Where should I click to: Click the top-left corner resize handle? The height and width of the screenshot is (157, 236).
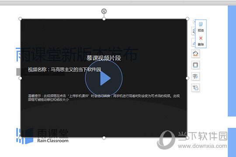click(20, 19)
